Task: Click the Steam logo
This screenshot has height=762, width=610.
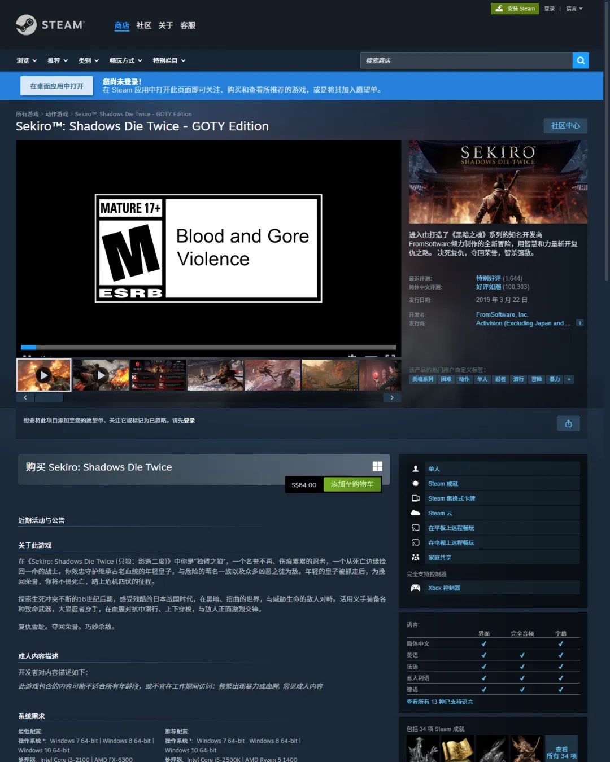Action: coord(50,25)
